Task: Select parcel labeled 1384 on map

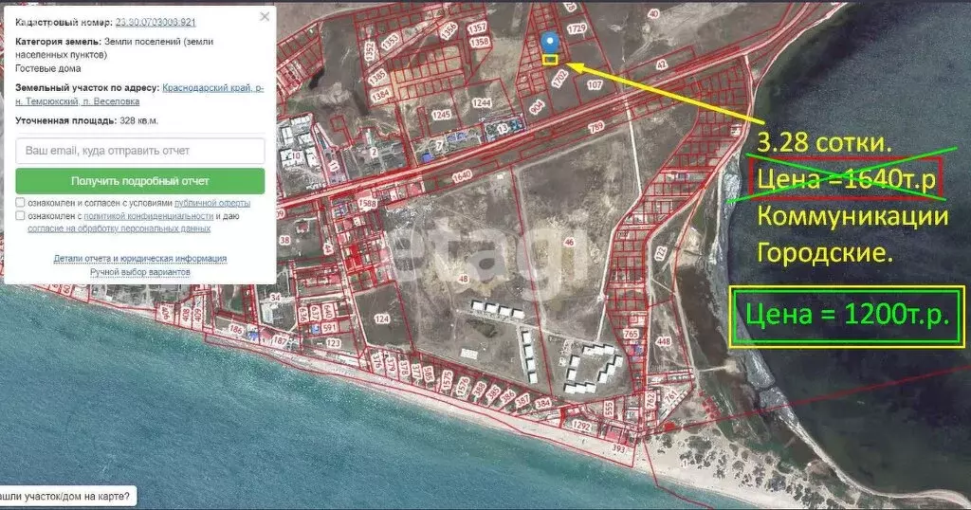Action: [380, 96]
